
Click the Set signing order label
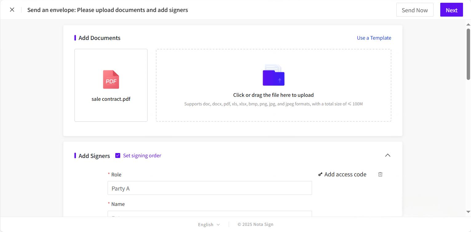[142, 155]
